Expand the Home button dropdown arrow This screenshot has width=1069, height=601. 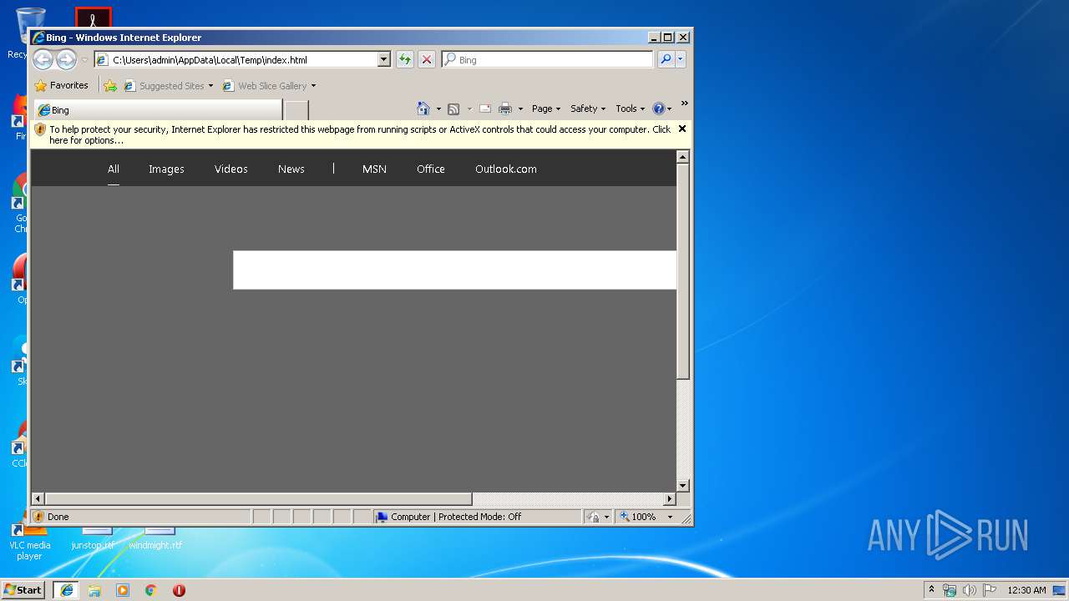[x=438, y=109]
